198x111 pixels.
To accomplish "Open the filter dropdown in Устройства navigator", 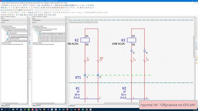I will (x=62, y=20).
